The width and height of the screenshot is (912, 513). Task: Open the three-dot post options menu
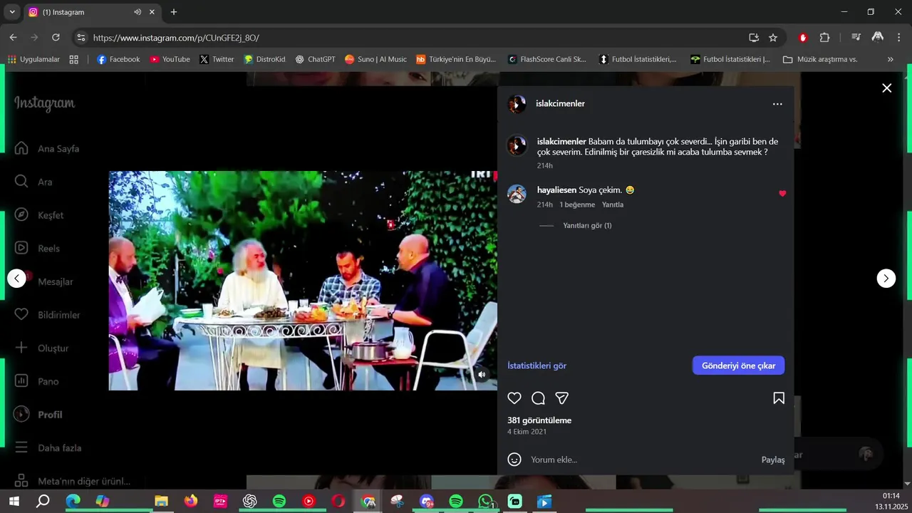777,104
